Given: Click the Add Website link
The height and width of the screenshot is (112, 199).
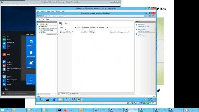Looking at the screenshot, I should [142, 25].
